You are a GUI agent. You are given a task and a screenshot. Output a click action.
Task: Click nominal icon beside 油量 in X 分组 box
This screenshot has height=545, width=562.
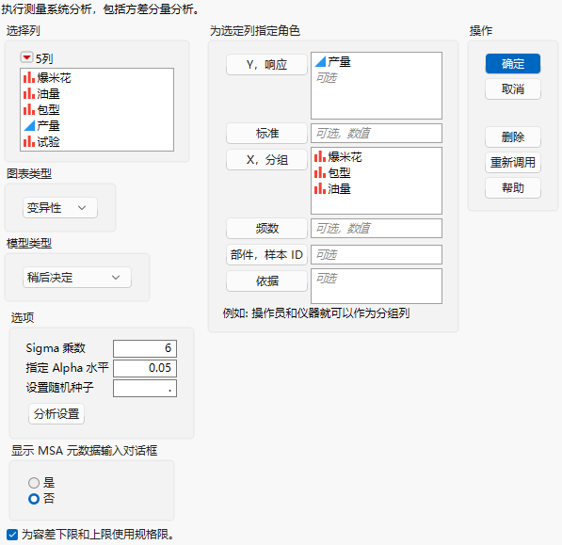click(320, 189)
